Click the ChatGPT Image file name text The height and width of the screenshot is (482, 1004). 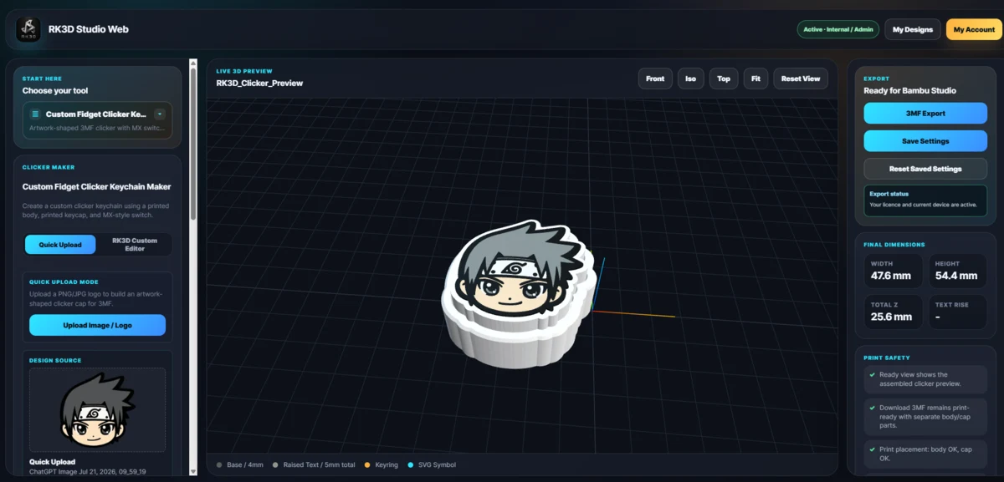88,472
